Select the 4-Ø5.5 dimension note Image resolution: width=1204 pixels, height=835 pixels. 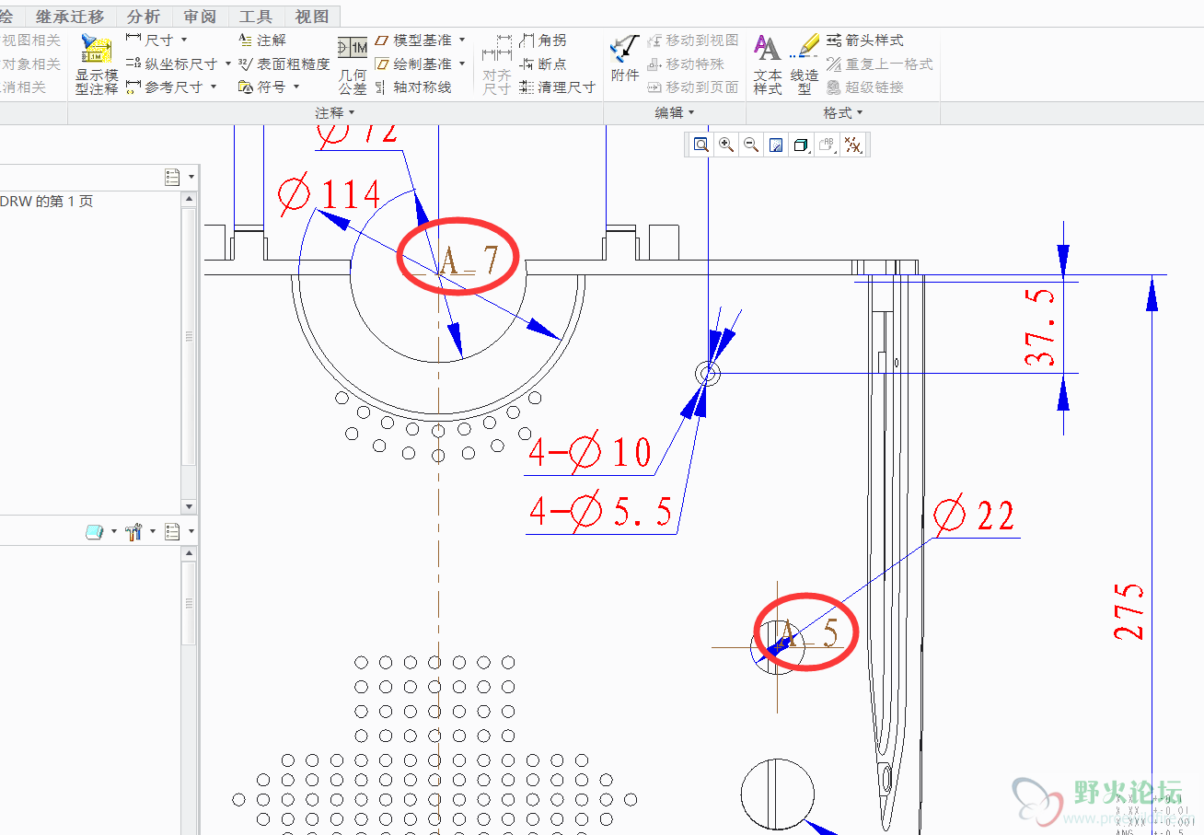(601, 512)
